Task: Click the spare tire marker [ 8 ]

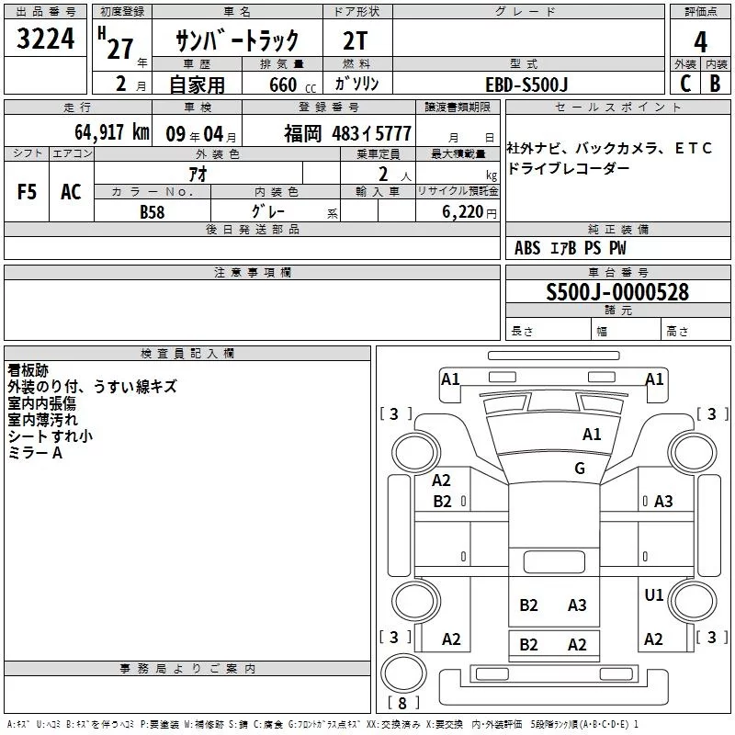Action: click(x=403, y=703)
